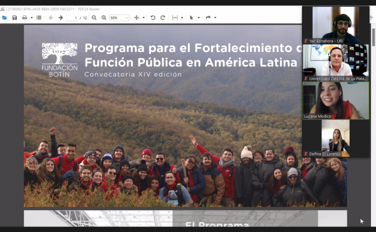The image size is (376, 232).
Task: Click the '/ 12' total pages label
Action: pos(83,18)
